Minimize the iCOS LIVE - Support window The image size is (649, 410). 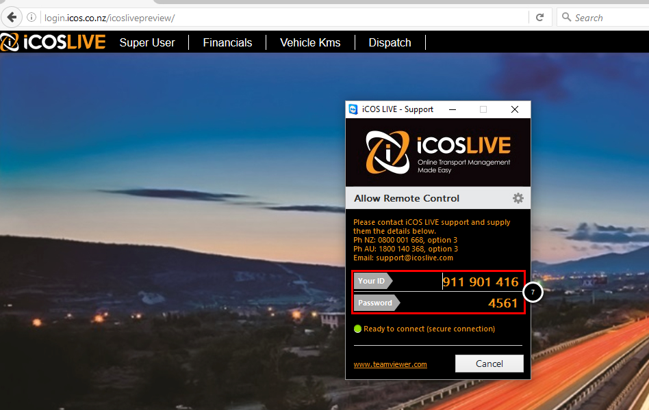click(453, 109)
